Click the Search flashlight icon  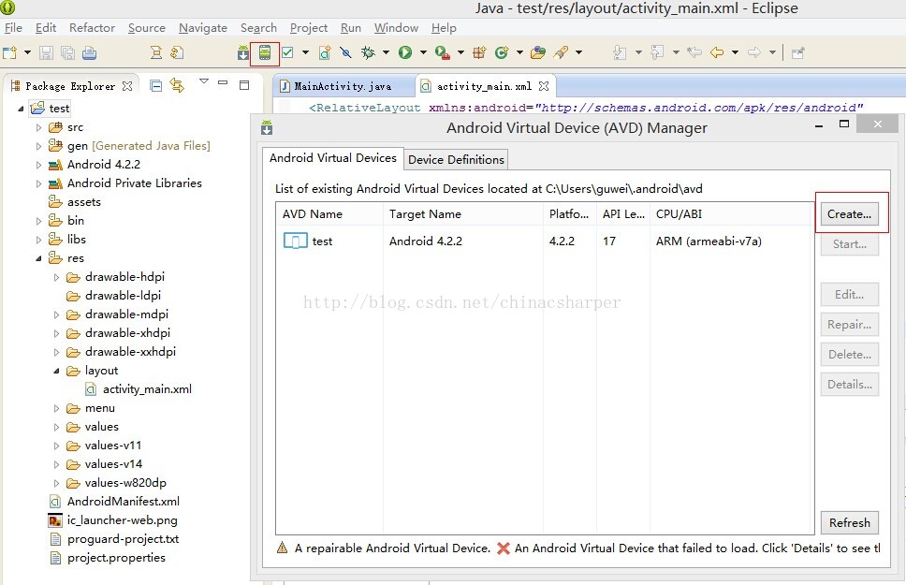561,52
